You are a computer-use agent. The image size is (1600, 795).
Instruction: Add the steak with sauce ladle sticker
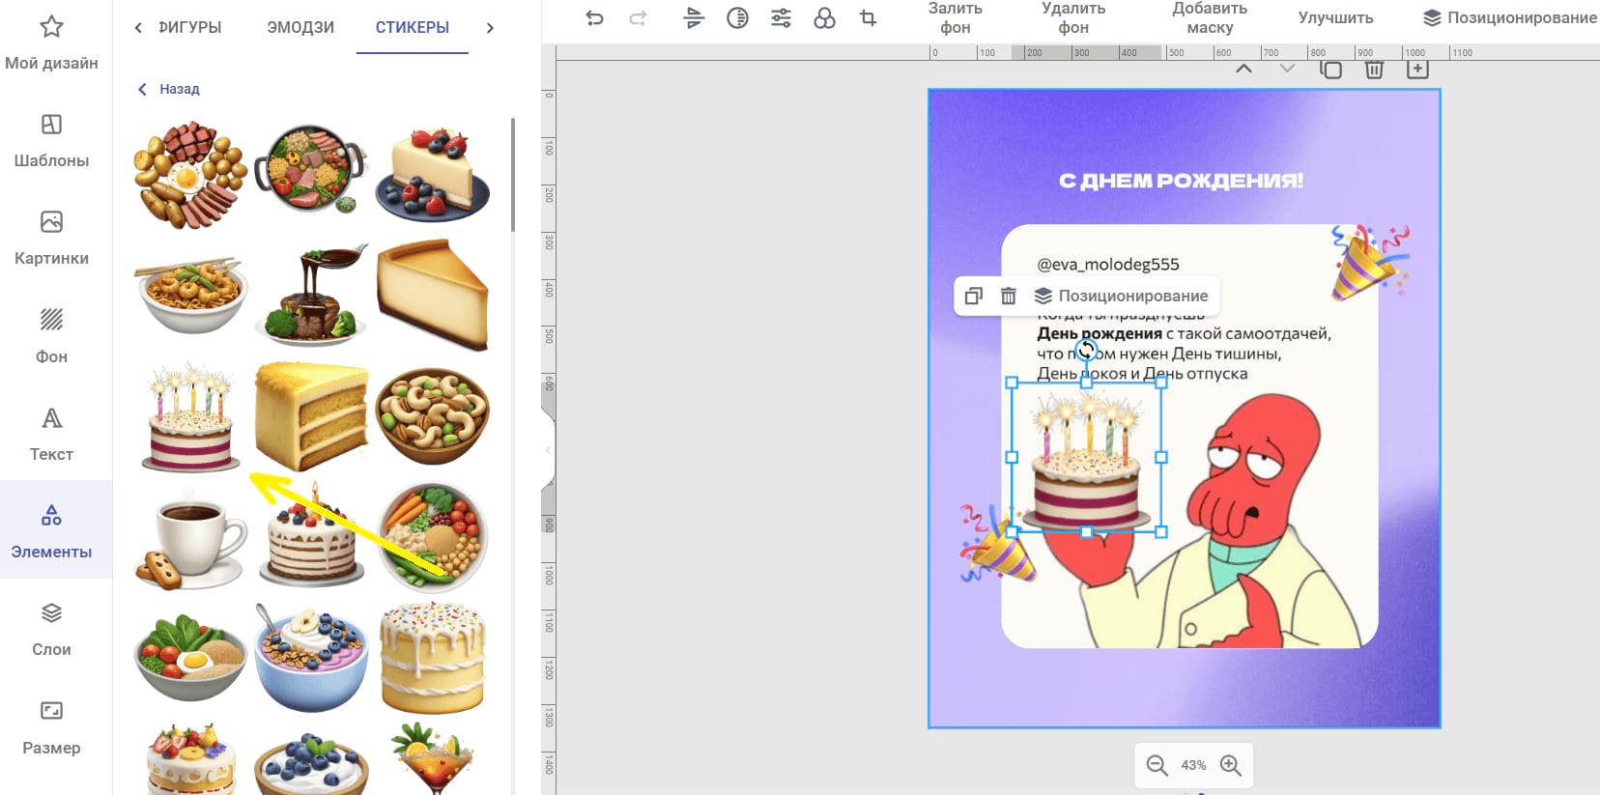[311, 296]
